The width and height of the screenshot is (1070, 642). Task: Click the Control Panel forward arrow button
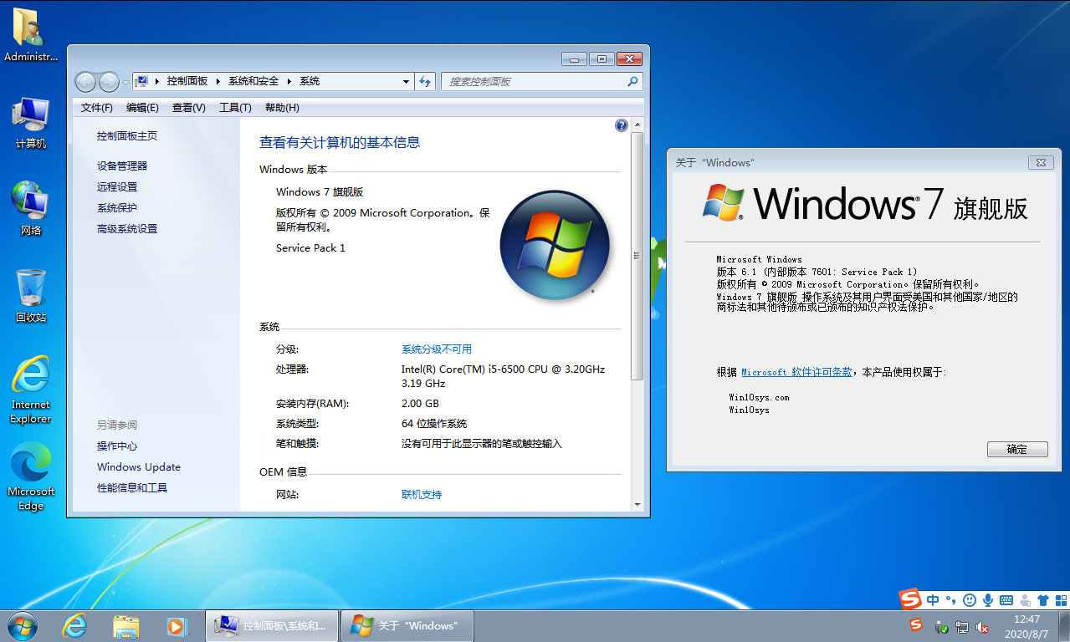pos(109,81)
